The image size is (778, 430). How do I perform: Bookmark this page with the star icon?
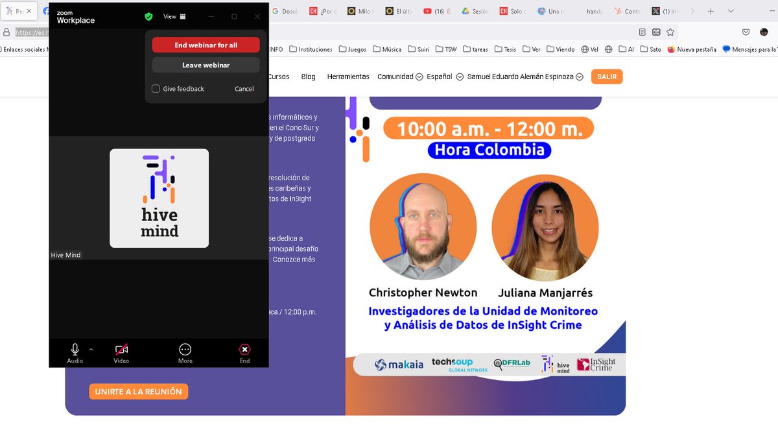[x=670, y=32]
